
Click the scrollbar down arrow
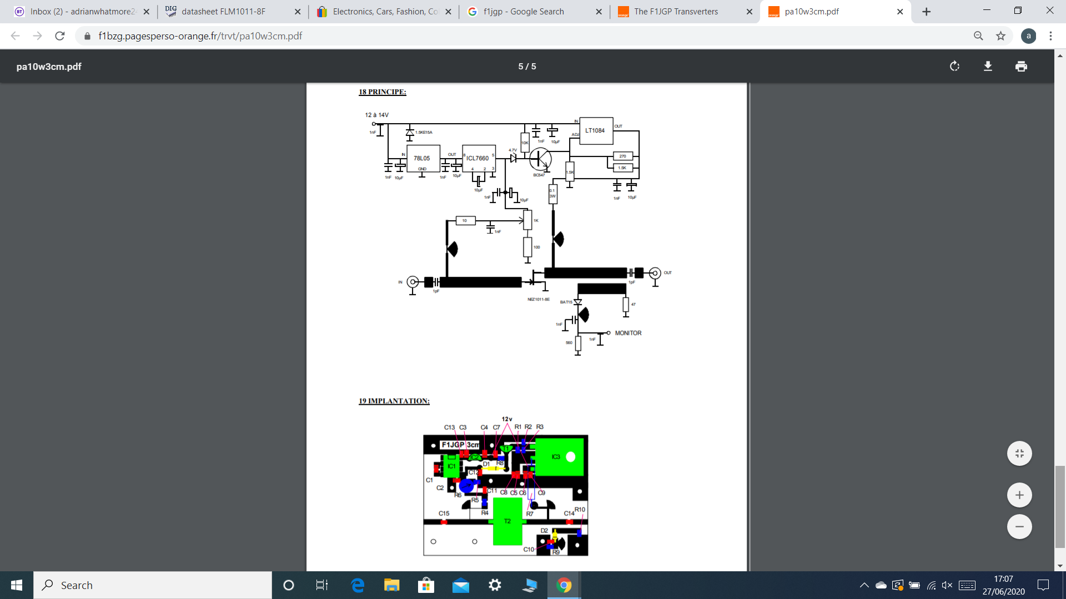point(1060,566)
